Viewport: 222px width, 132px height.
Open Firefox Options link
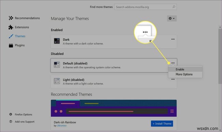[24, 115]
